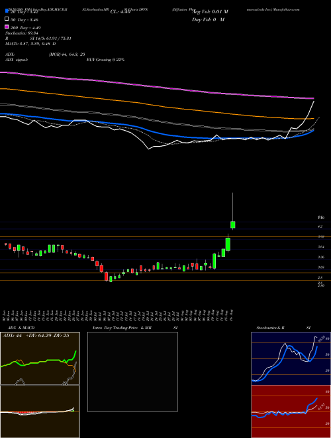The width and height of the screenshot is (331, 438).
Task: Click the red RSI chart panel
Action: tap(291, 411)
